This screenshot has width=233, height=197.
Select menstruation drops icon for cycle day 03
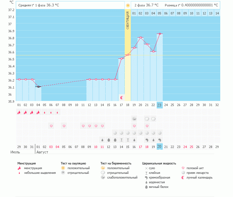pos(32,112)
